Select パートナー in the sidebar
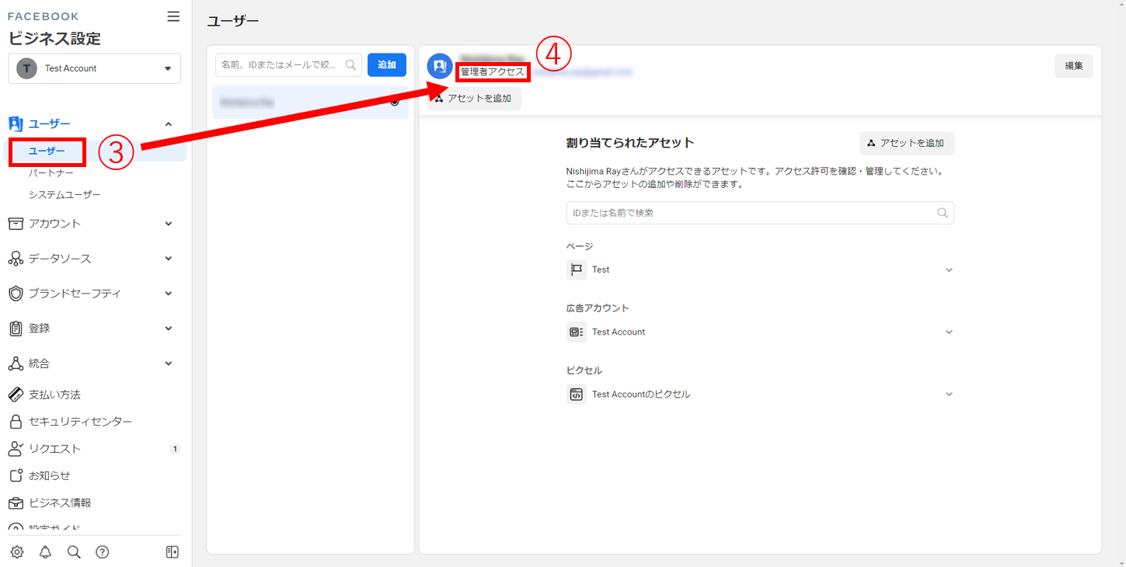This screenshot has height=567, width=1126. pyautogui.click(x=51, y=172)
